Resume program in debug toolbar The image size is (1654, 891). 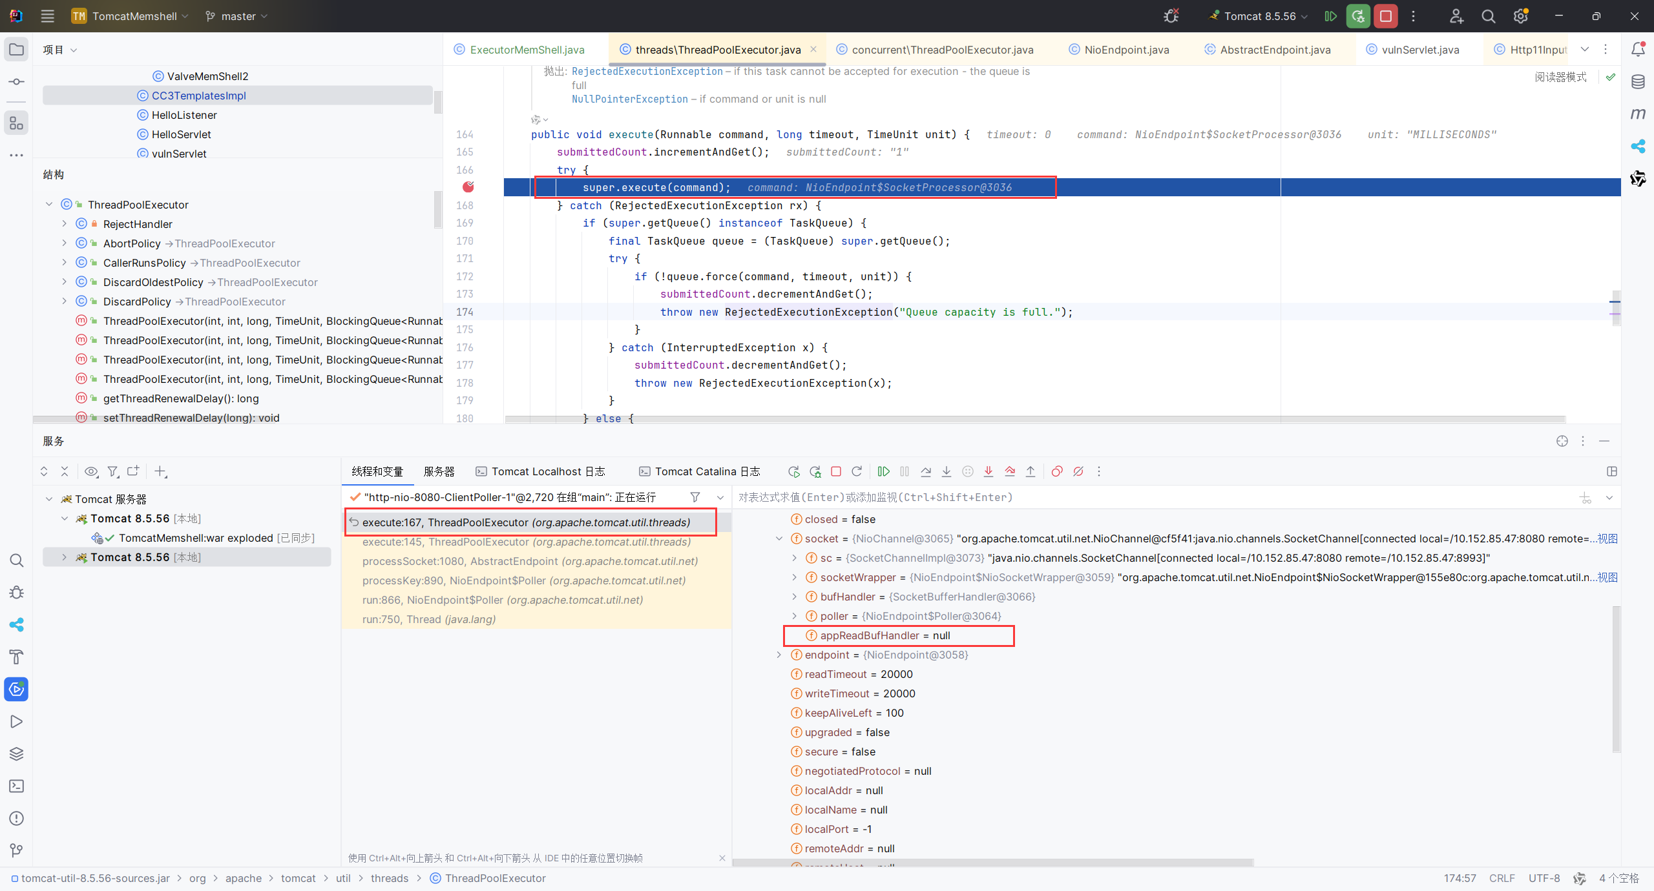884,471
